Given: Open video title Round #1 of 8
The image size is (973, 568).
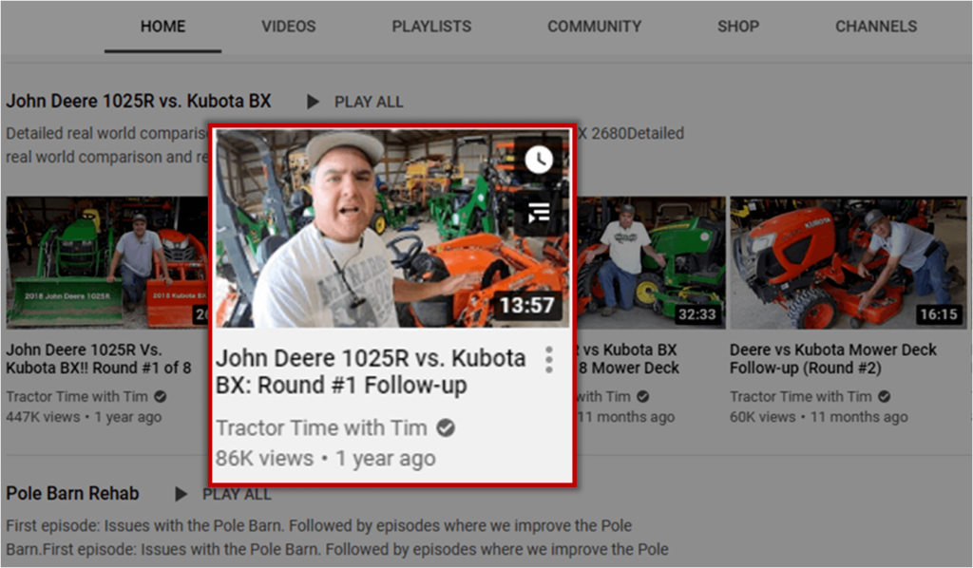Looking at the screenshot, I should click(x=99, y=358).
